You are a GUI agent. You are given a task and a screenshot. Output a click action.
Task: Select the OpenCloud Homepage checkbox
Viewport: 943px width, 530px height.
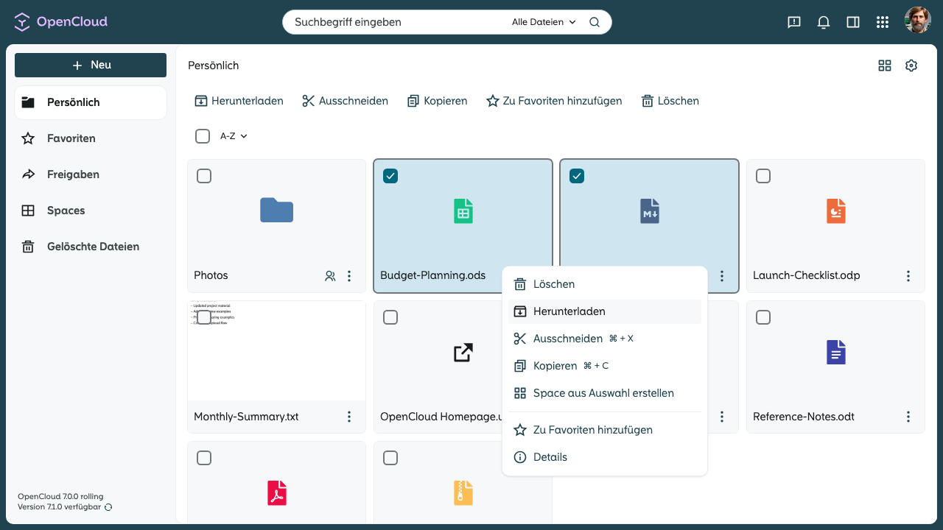pos(390,317)
